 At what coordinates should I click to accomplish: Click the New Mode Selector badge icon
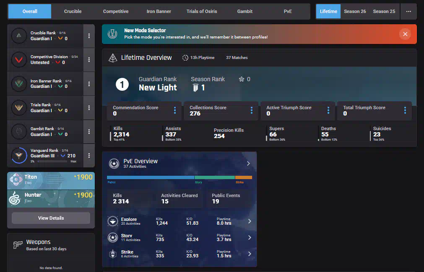112,34
